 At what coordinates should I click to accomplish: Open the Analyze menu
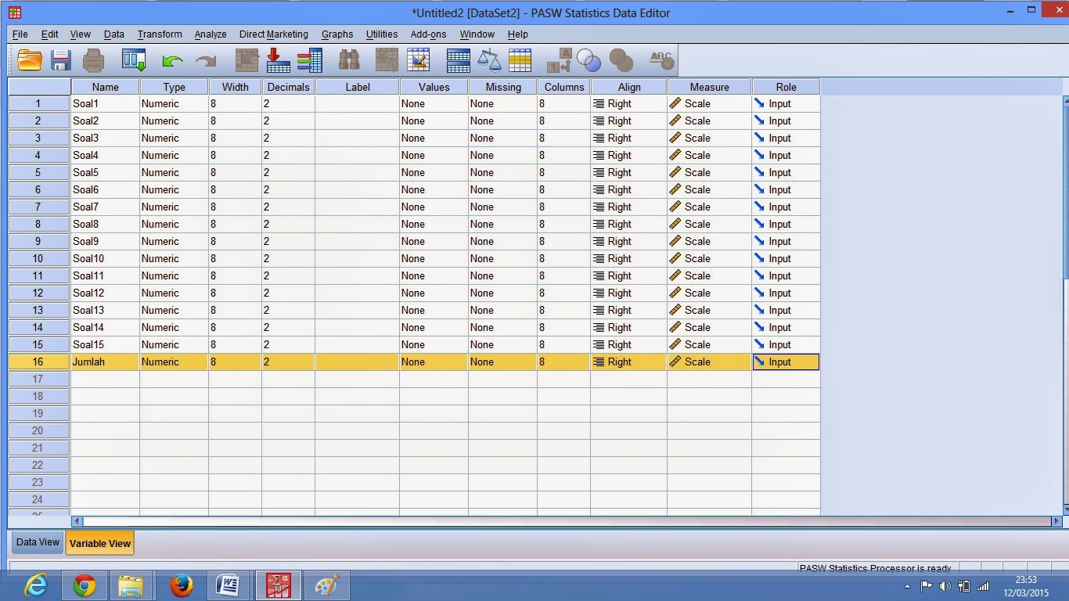[211, 34]
